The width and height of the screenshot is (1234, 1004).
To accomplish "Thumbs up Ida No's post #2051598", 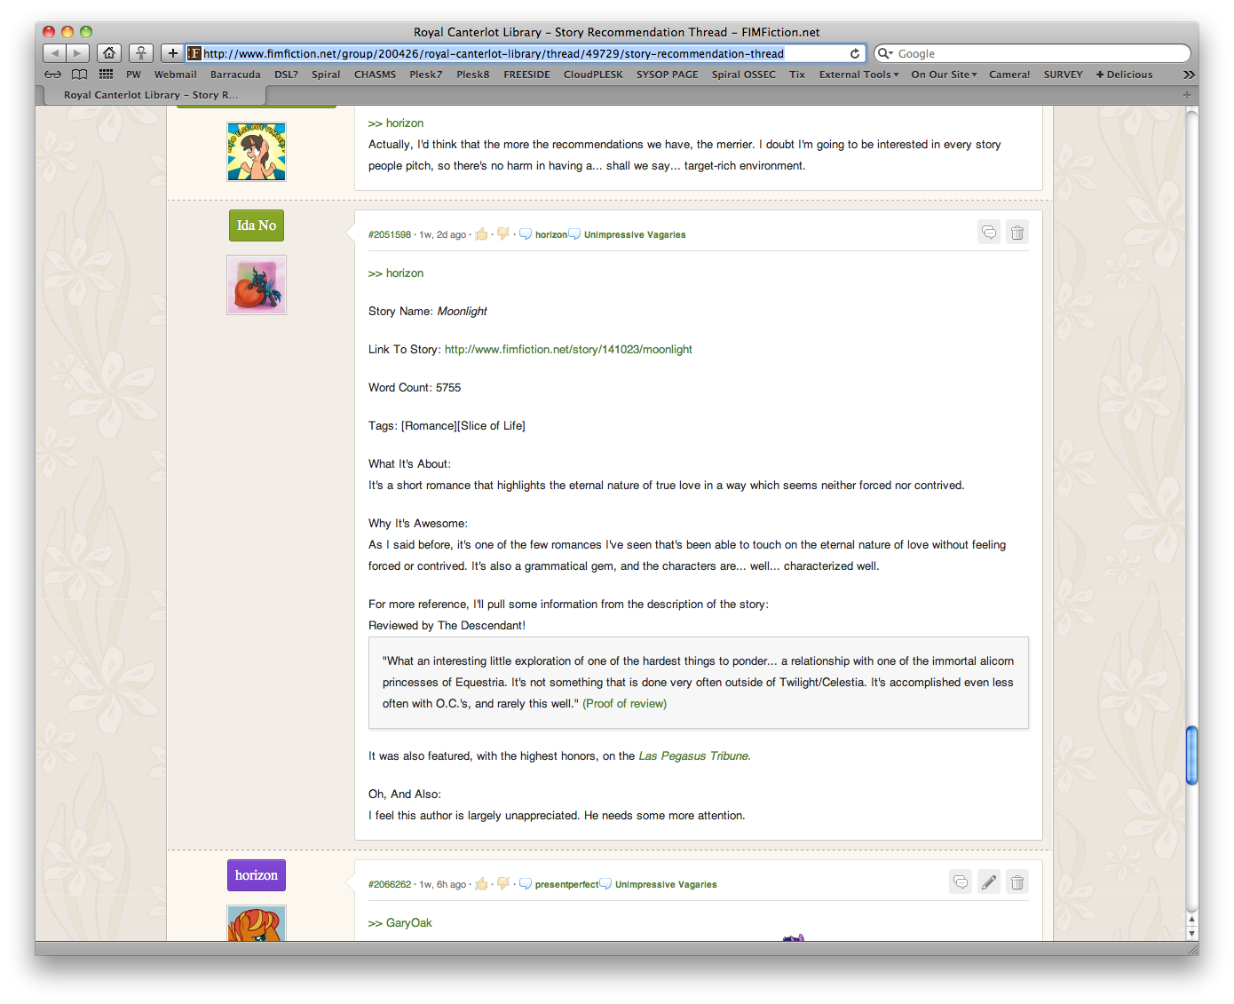I will point(481,234).
